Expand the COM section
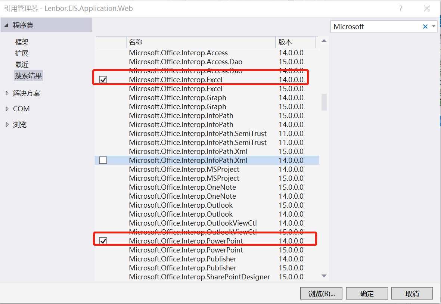Image resolution: width=441 pixels, height=304 pixels. (7, 109)
